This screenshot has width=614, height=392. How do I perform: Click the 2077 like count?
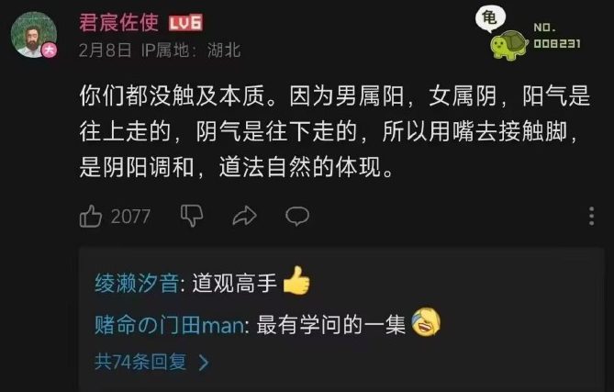click(x=130, y=217)
